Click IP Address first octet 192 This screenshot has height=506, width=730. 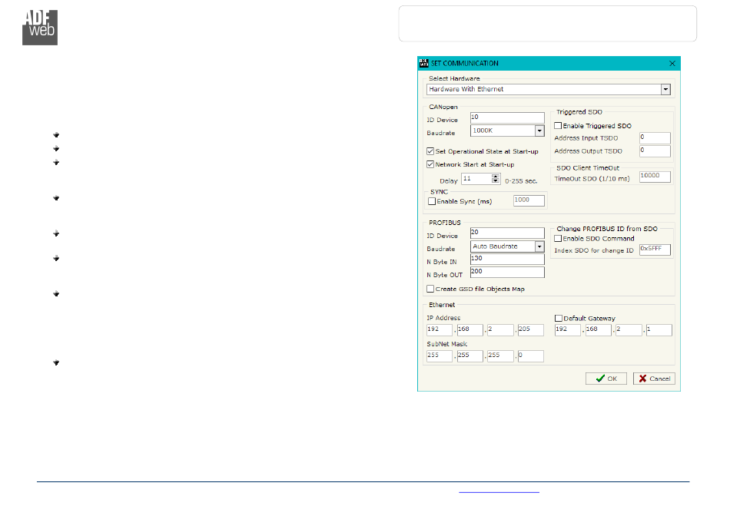pos(440,329)
